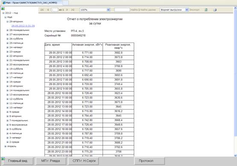
Task: Click the Главный вид button
Action: 18,161
